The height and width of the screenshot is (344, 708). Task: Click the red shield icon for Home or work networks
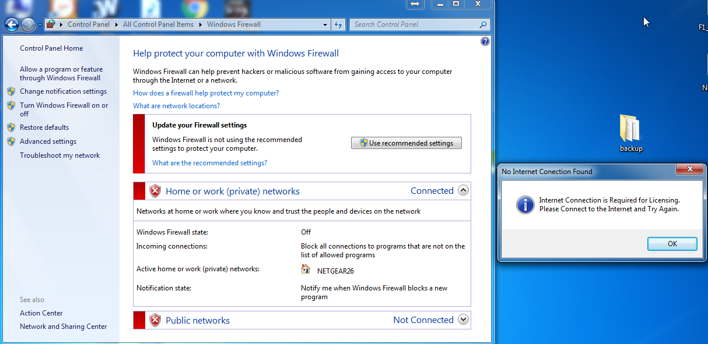click(x=155, y=191)
